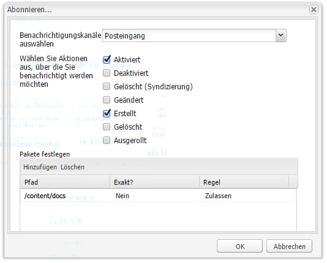Screen dimensions: 327x263
Task: Confirm with the OK button
Action: 239,246
